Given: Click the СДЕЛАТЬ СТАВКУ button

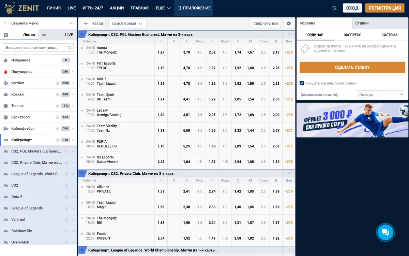Looking at the screenshot, I should pyautogui.click(x=352, y=67).
